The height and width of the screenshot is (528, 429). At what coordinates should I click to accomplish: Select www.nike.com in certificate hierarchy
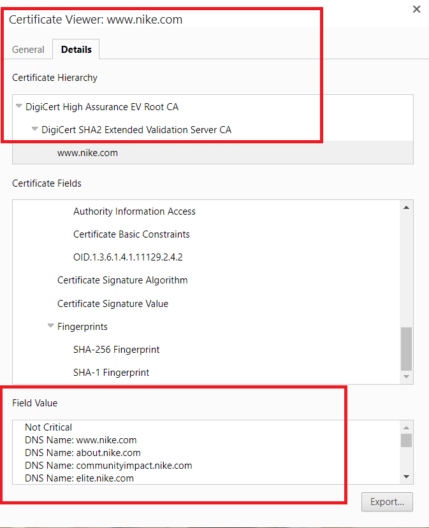point(213,153)
